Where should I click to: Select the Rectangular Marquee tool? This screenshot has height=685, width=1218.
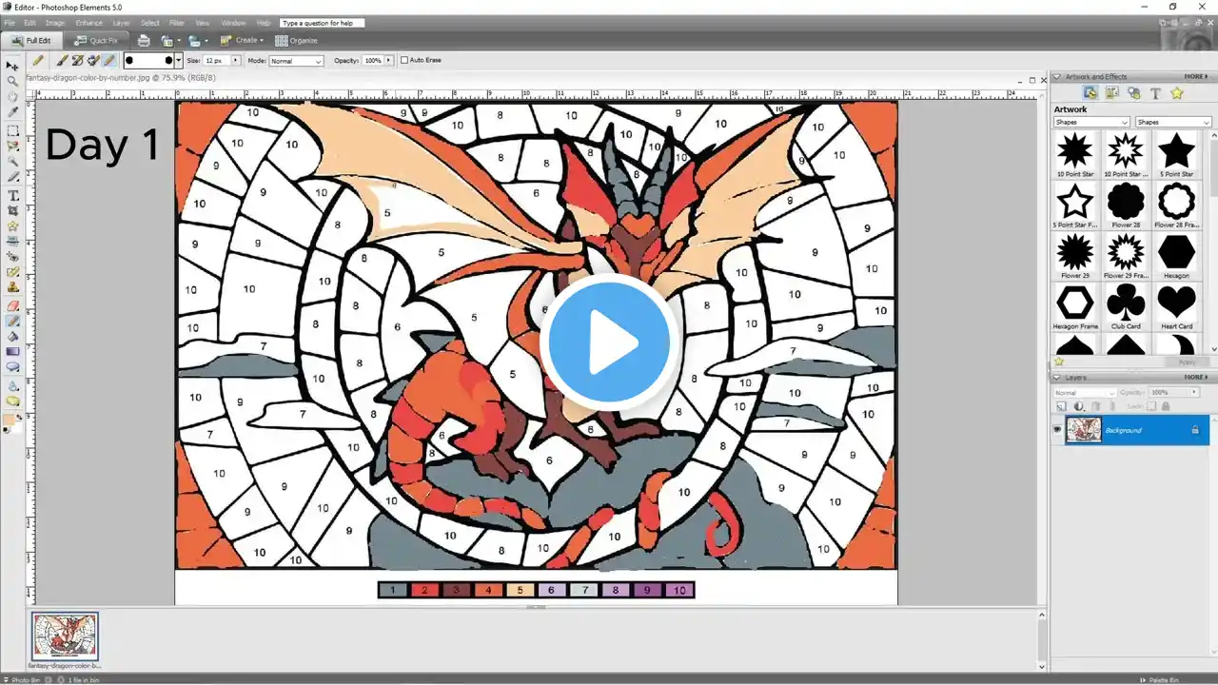[x=13, y=130]
